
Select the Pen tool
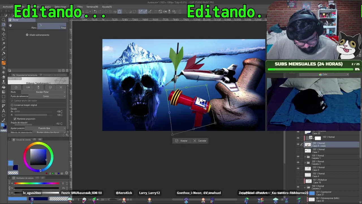pyautogui.click(x=4, y=53)
